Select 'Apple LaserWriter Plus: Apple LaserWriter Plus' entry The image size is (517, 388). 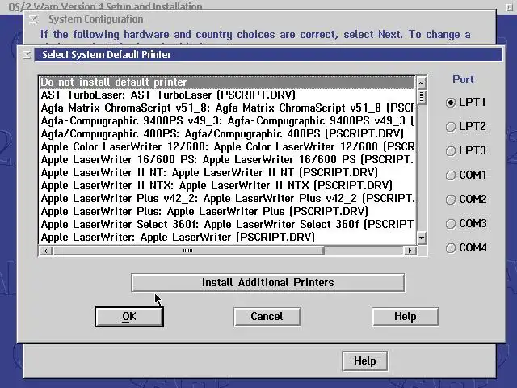[227, 211]
